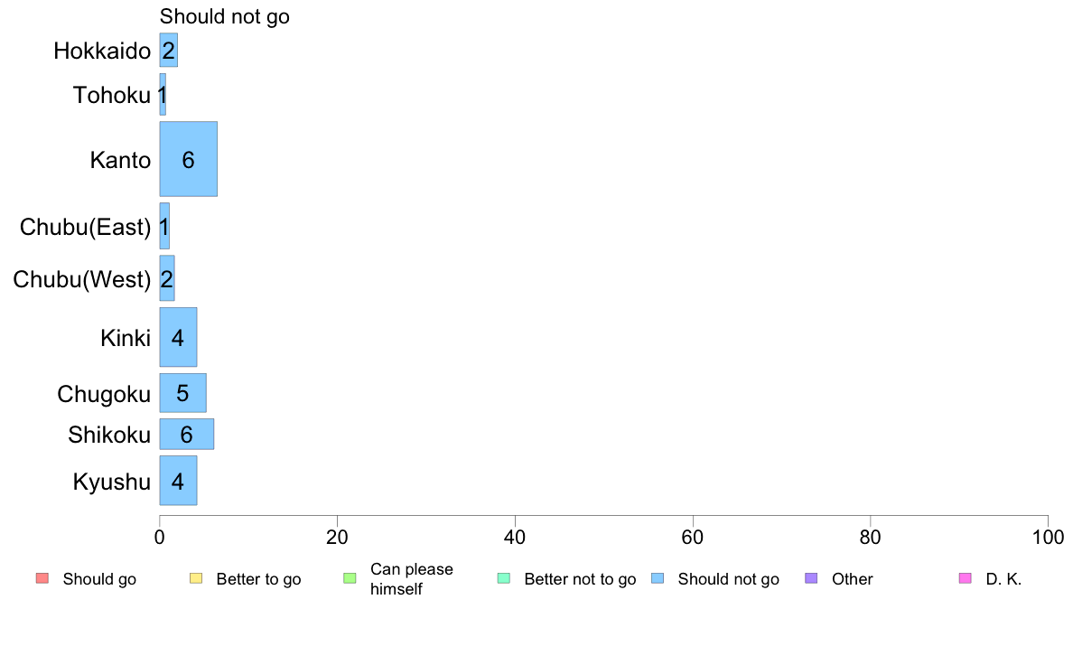Select the Kyushu bar showing 4
The image size is (1073, 665).
[x=178, y=481]
